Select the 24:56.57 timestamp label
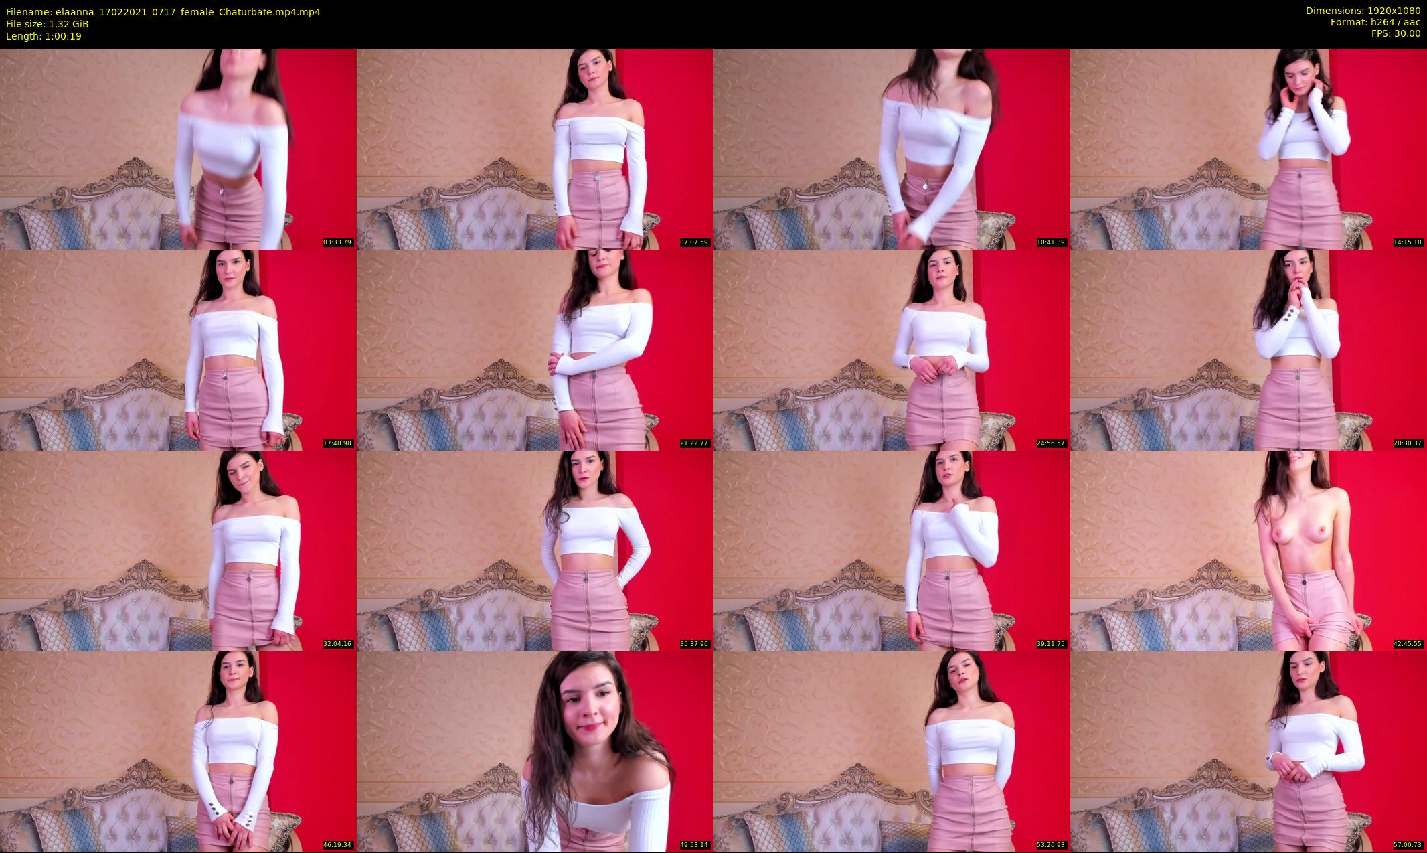 (x=1051, y=443)
